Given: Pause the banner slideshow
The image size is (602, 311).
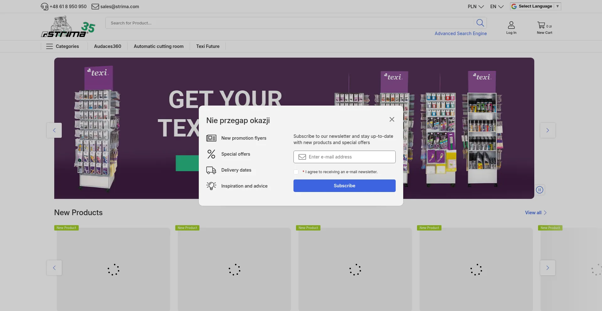Looking at the screenshot, I should tap(539, 190).
